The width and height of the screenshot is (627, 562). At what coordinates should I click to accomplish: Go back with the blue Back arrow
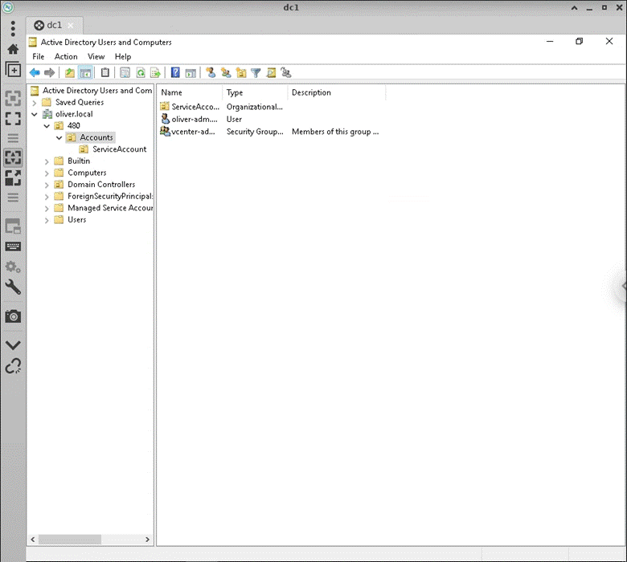click(35, 73)
